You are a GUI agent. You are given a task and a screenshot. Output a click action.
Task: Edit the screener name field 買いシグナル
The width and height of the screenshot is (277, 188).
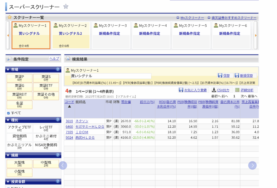pos(111,76)
